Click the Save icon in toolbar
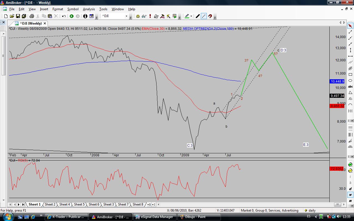Viewport: 354px width, 221px height. [x=18, y=16]
